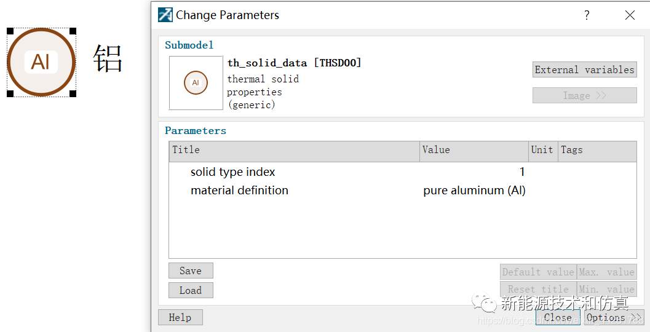Select the Al aluminum component on canvas
Image resolution: width=650 pixels, height=332 pixels.
coord(41,62)
